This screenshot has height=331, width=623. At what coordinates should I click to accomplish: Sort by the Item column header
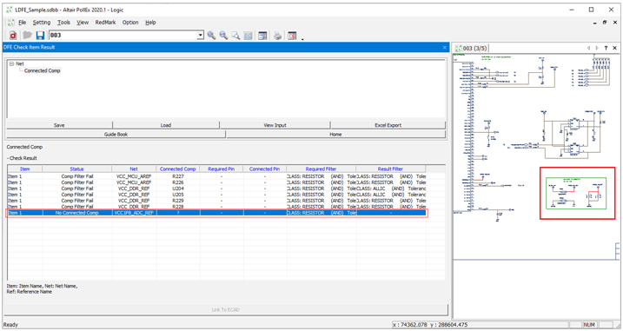point(24,169)
